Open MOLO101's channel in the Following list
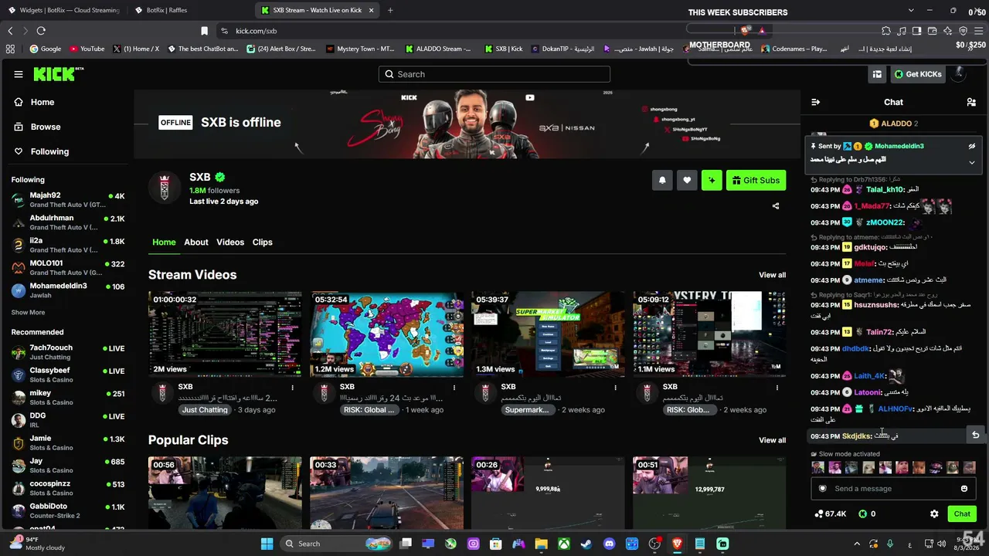 [68, 268]
